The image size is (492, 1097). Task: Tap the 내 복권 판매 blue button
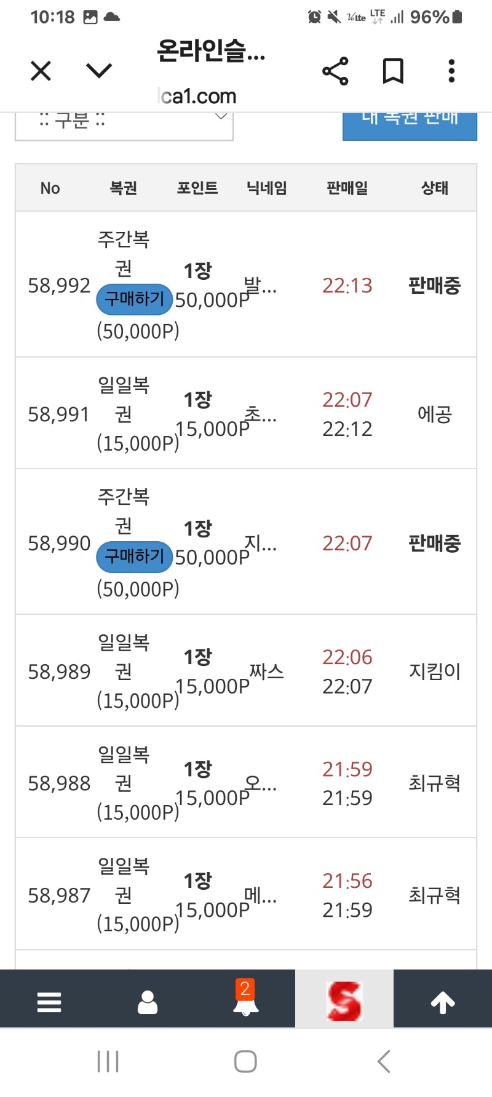[410, 121]
